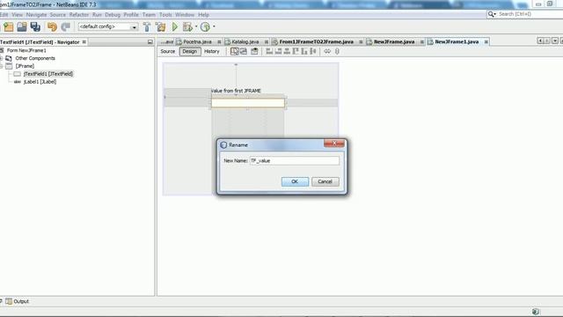Click the orange Undo arrow icon
Screen dimensions: 563x317
[52, 27]
